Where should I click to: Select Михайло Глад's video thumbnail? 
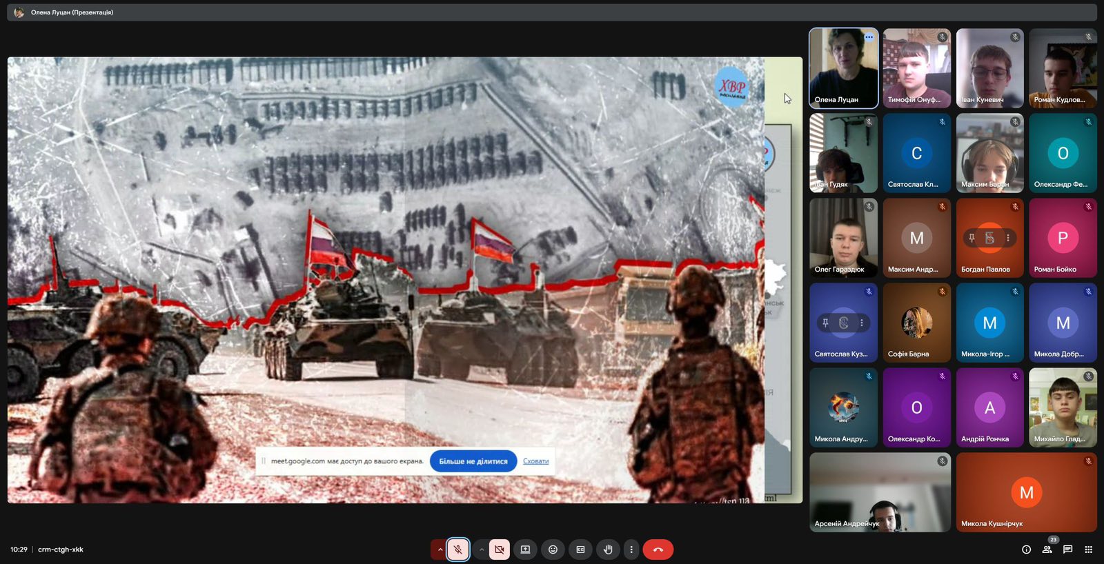coord(1062,407)
